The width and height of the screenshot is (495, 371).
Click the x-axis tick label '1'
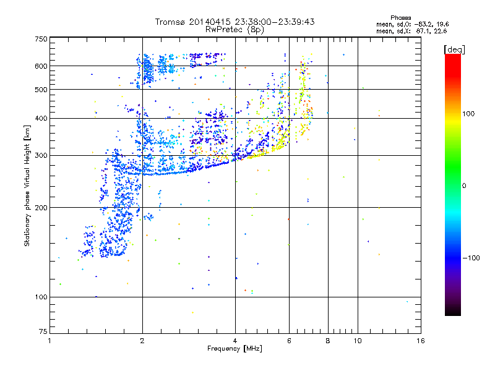pos(49,341)
